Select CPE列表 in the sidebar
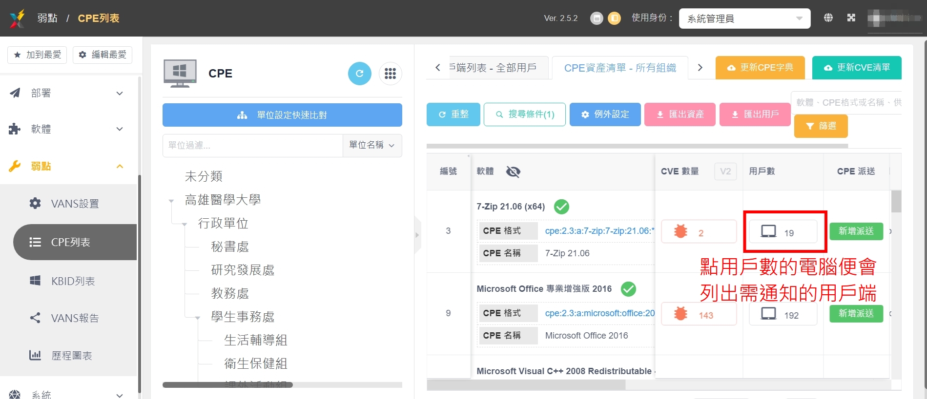The height and width of the screenshot is (399, 927). (75, 242)
